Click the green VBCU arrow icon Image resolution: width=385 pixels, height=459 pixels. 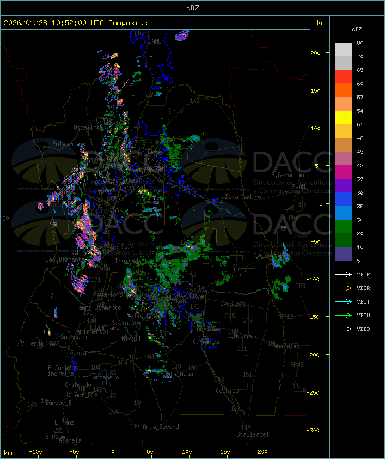[344, 315]
